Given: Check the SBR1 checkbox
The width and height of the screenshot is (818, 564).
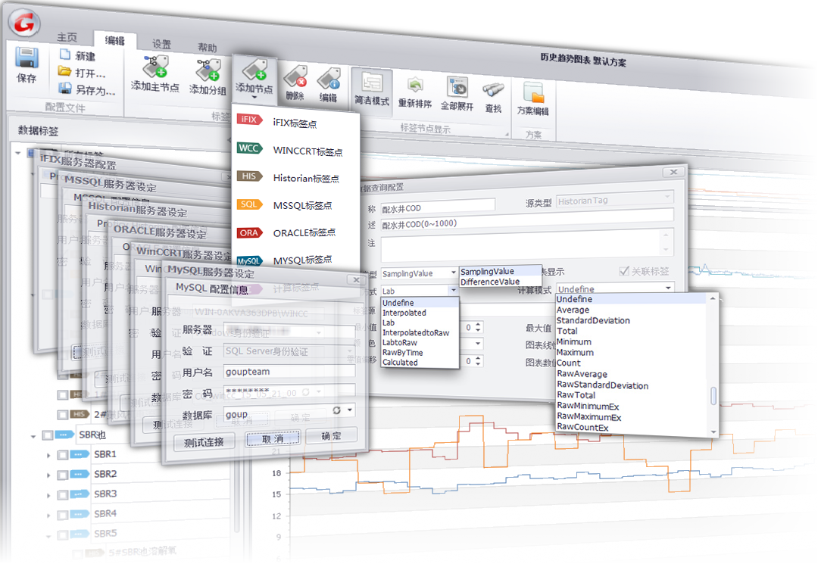Looking at the screenshot, I should click(x=63, y=454).
